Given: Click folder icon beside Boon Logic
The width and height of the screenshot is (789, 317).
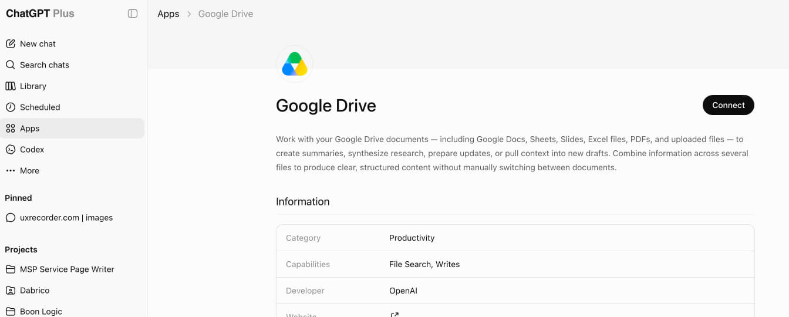Looking at the screenshot, I should [11, 311].
